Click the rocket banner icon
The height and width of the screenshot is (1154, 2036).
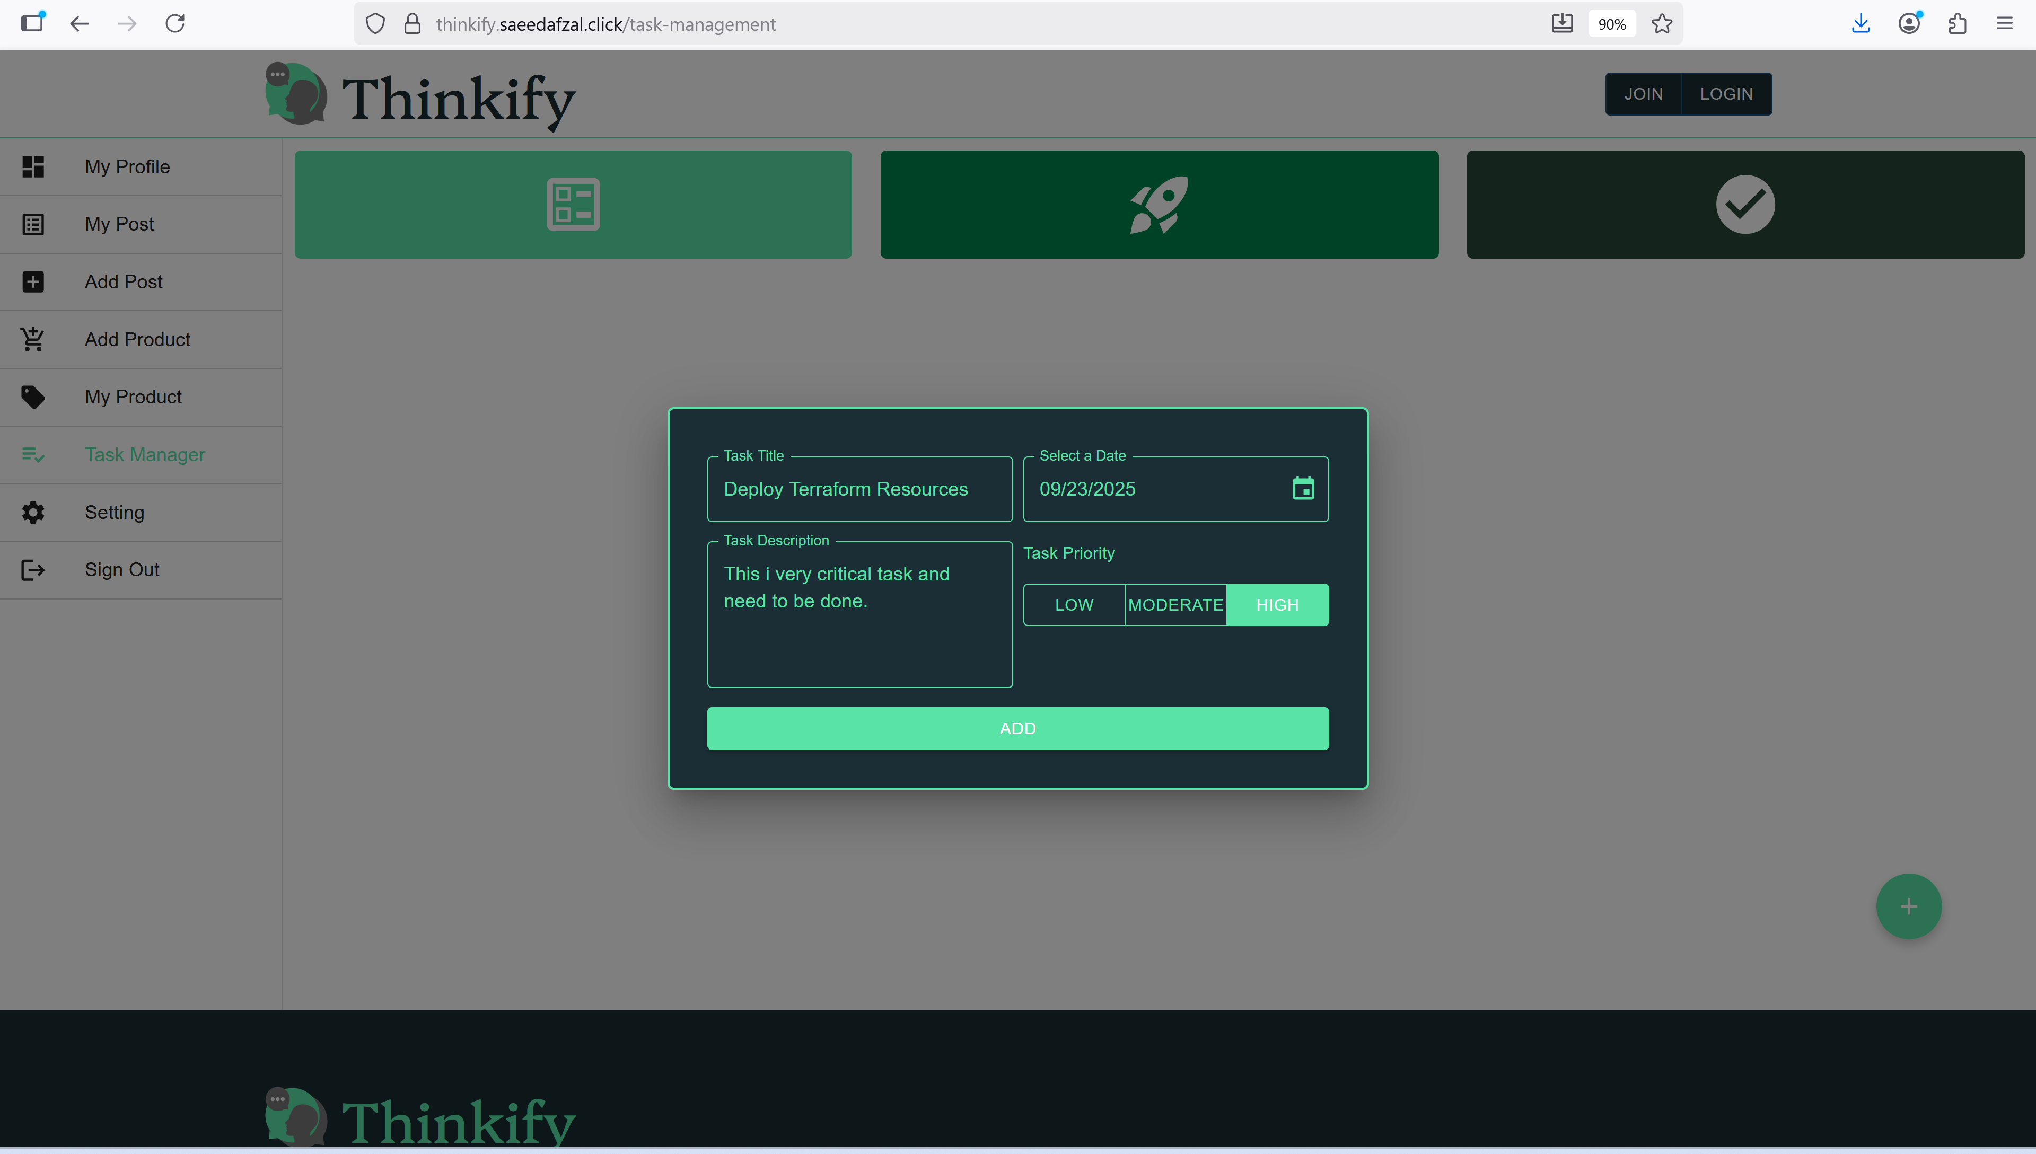click(1159, 204)
